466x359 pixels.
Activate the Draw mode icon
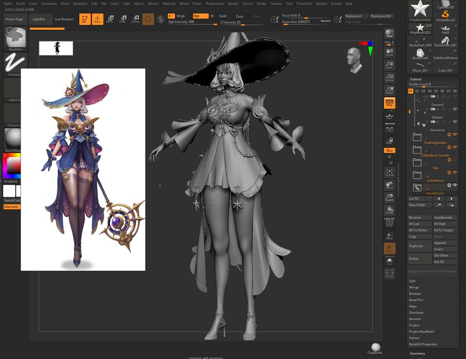[x=97, y=19]
